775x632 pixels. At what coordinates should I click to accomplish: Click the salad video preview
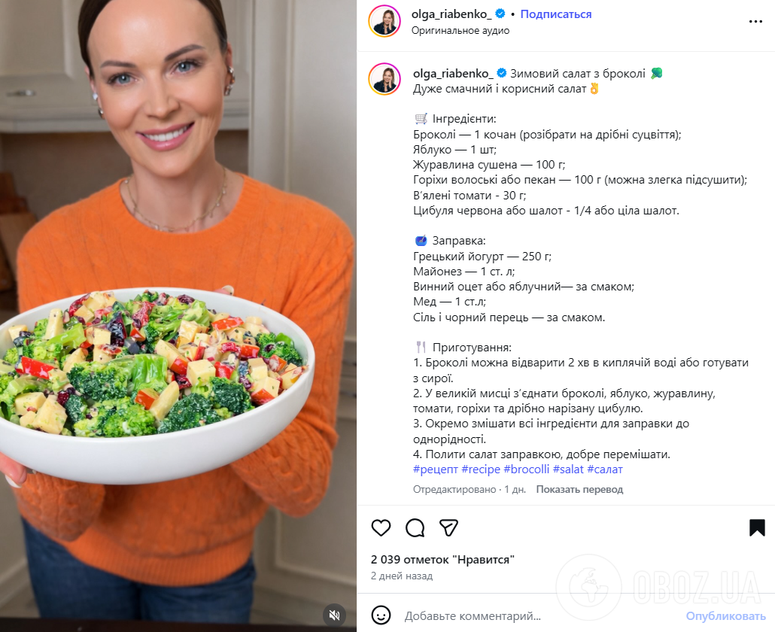(178, 316)
